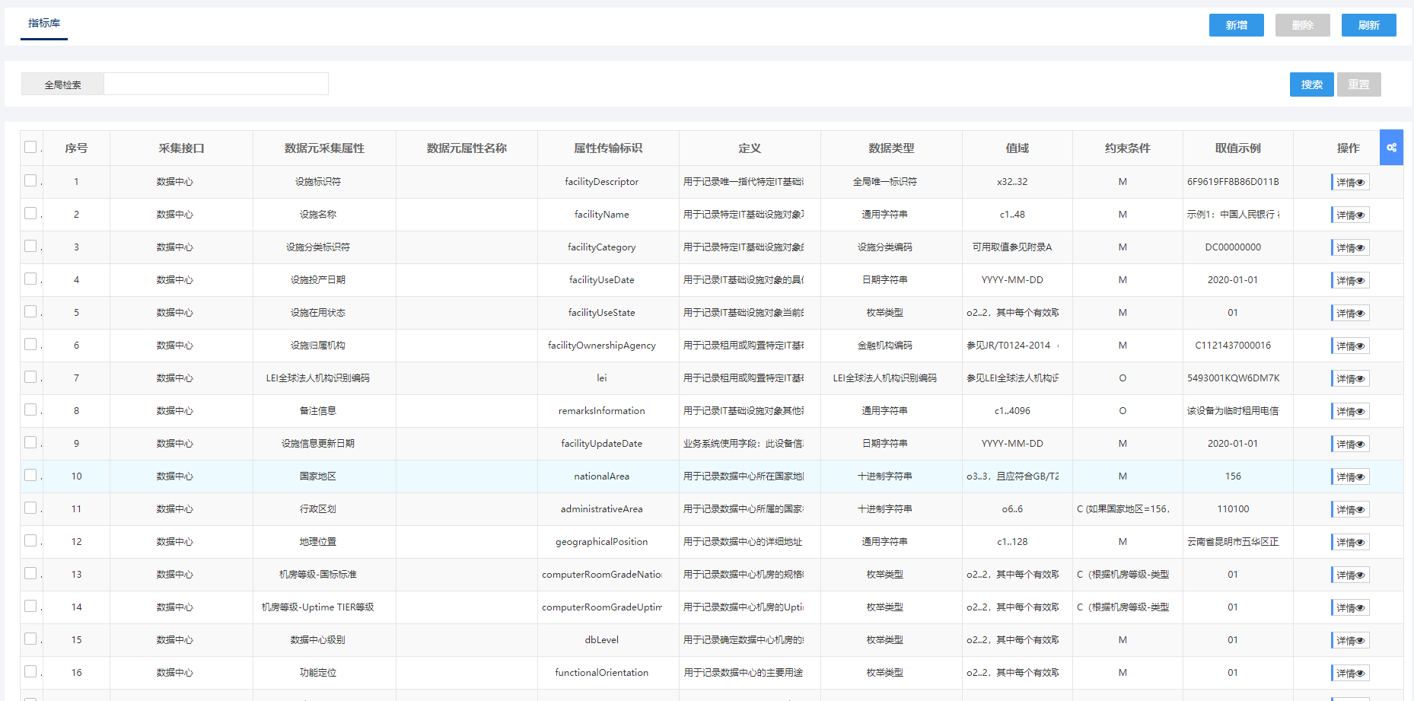Click the 采集接口 column header
This screenshot has width=1414, height=701.
pyautogui.click(x=181, y=148)
